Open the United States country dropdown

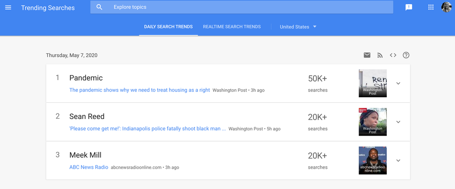click(298, 27)
